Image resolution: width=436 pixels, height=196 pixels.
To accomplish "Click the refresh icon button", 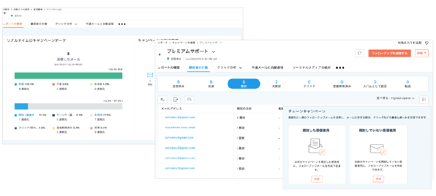I will pos(359,53).
